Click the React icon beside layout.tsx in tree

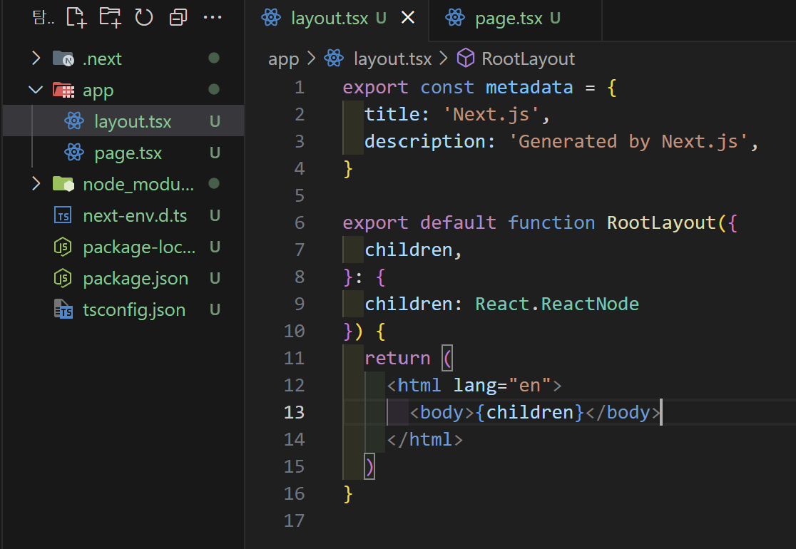pyautogui.click(x=74, y=121)
